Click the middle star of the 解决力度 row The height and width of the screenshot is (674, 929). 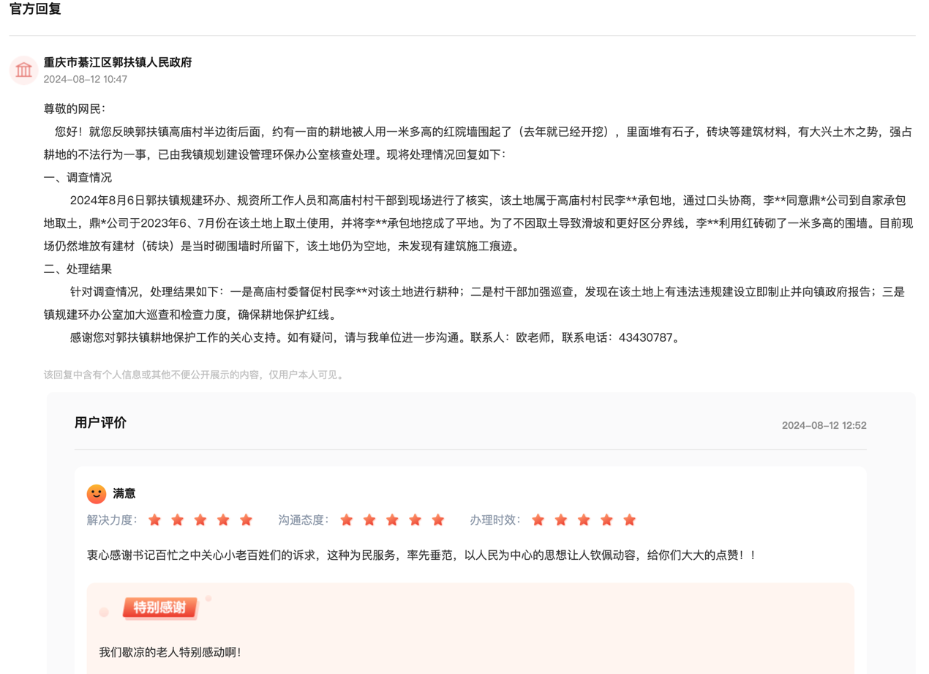pyautogui.click(x=200, y=520)
